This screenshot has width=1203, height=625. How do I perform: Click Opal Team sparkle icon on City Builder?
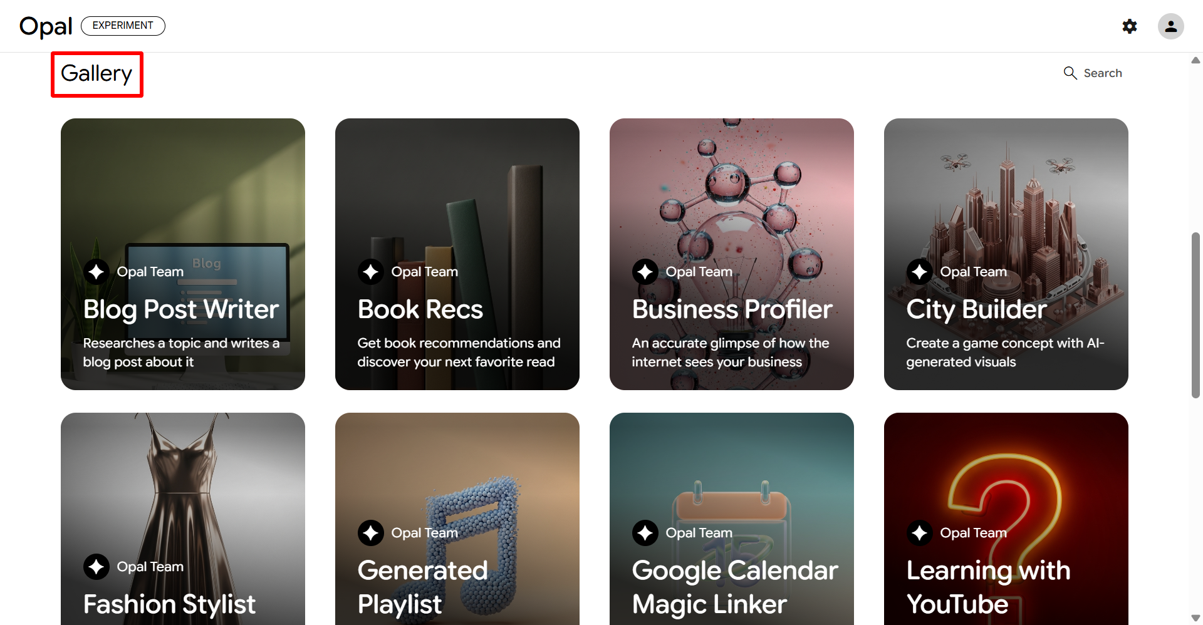[x=920, y=272]
